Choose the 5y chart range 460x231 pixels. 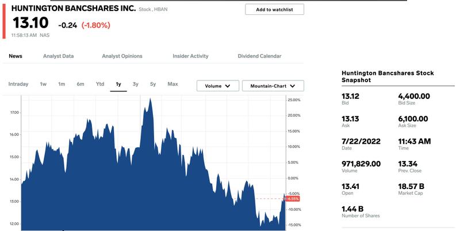pos(153,84)
